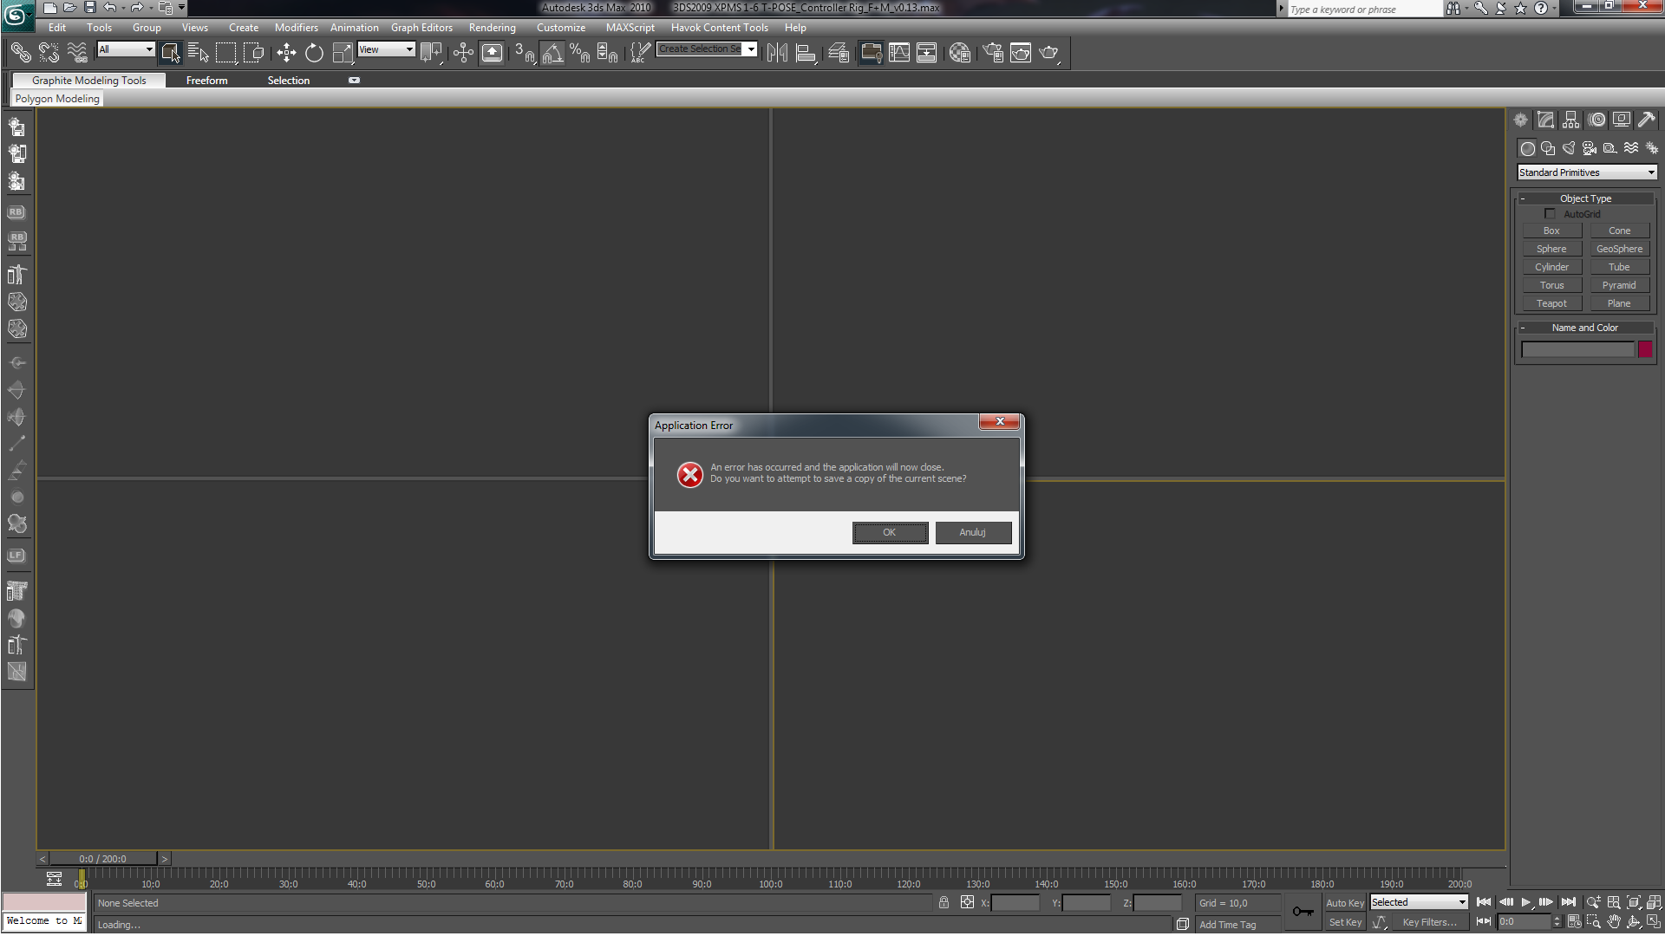Toggle Auto Key animation mode
1665x936 pixels.
1344,903
